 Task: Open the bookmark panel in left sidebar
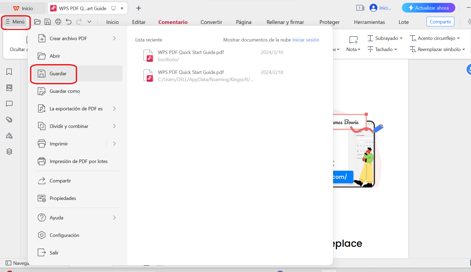(x=9, y=72)
